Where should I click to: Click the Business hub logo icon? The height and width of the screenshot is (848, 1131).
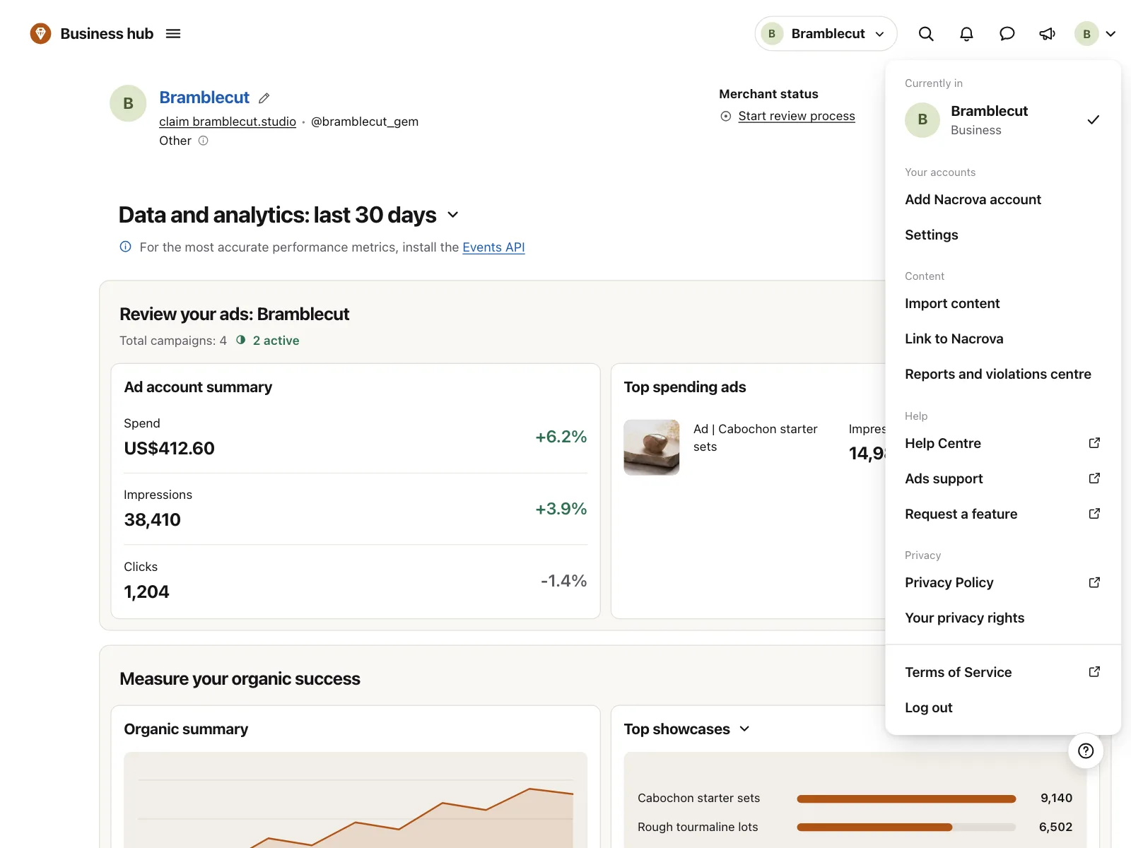40,33
